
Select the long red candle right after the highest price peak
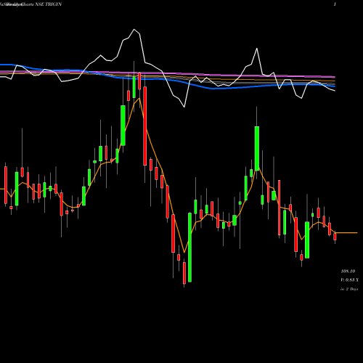(x=145, y=126)
